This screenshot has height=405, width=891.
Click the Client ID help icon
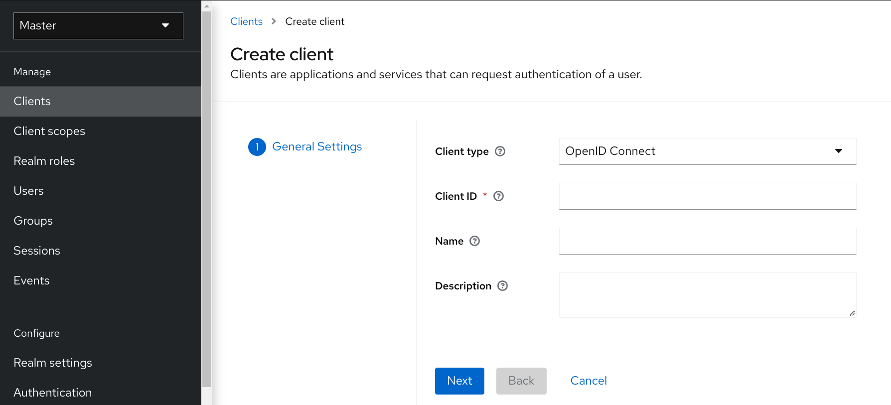coord(498,196)
